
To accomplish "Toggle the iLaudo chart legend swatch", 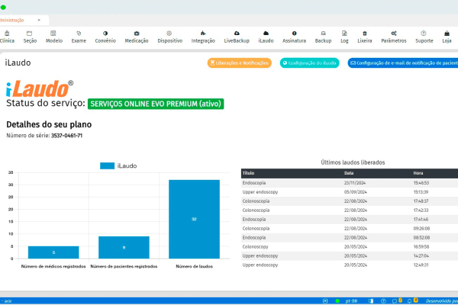I will click(107, 165).
